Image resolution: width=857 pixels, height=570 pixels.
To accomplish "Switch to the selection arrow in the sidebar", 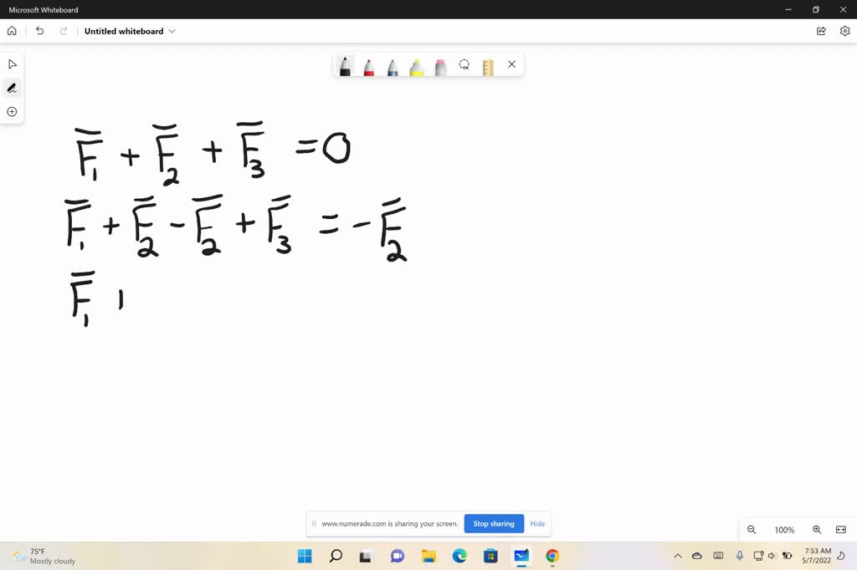I will tap(12, 64).
